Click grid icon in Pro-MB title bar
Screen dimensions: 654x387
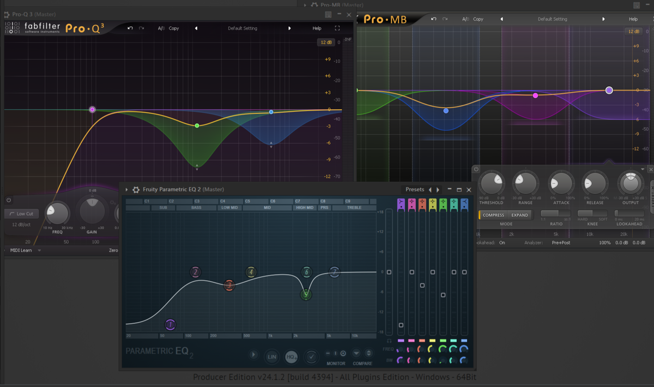637,5
